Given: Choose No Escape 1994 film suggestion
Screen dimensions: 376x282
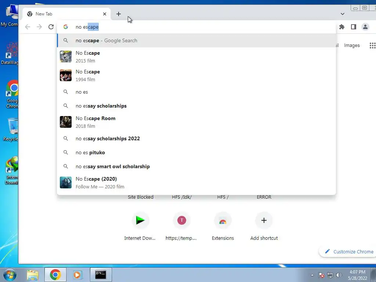Looking at the screenshot, I should (x=196, y=75).
